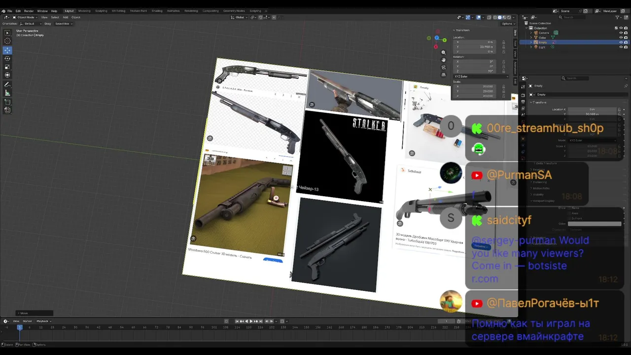Viewport: 631px width, 355px height.
Task: Open the Global transform orientation dropdown
Action: [239, 17]
